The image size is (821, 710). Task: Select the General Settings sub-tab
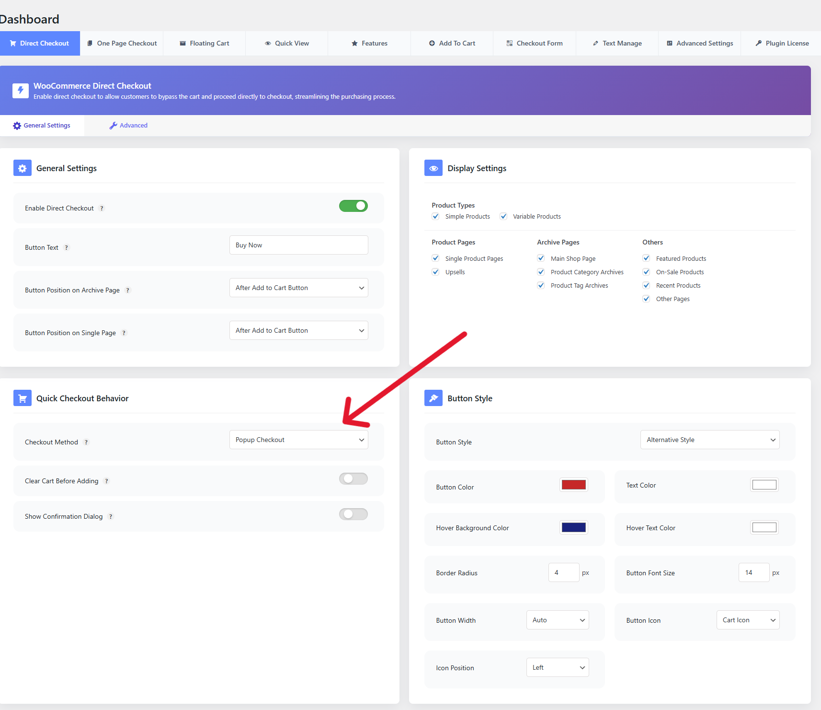pos(42,126)
